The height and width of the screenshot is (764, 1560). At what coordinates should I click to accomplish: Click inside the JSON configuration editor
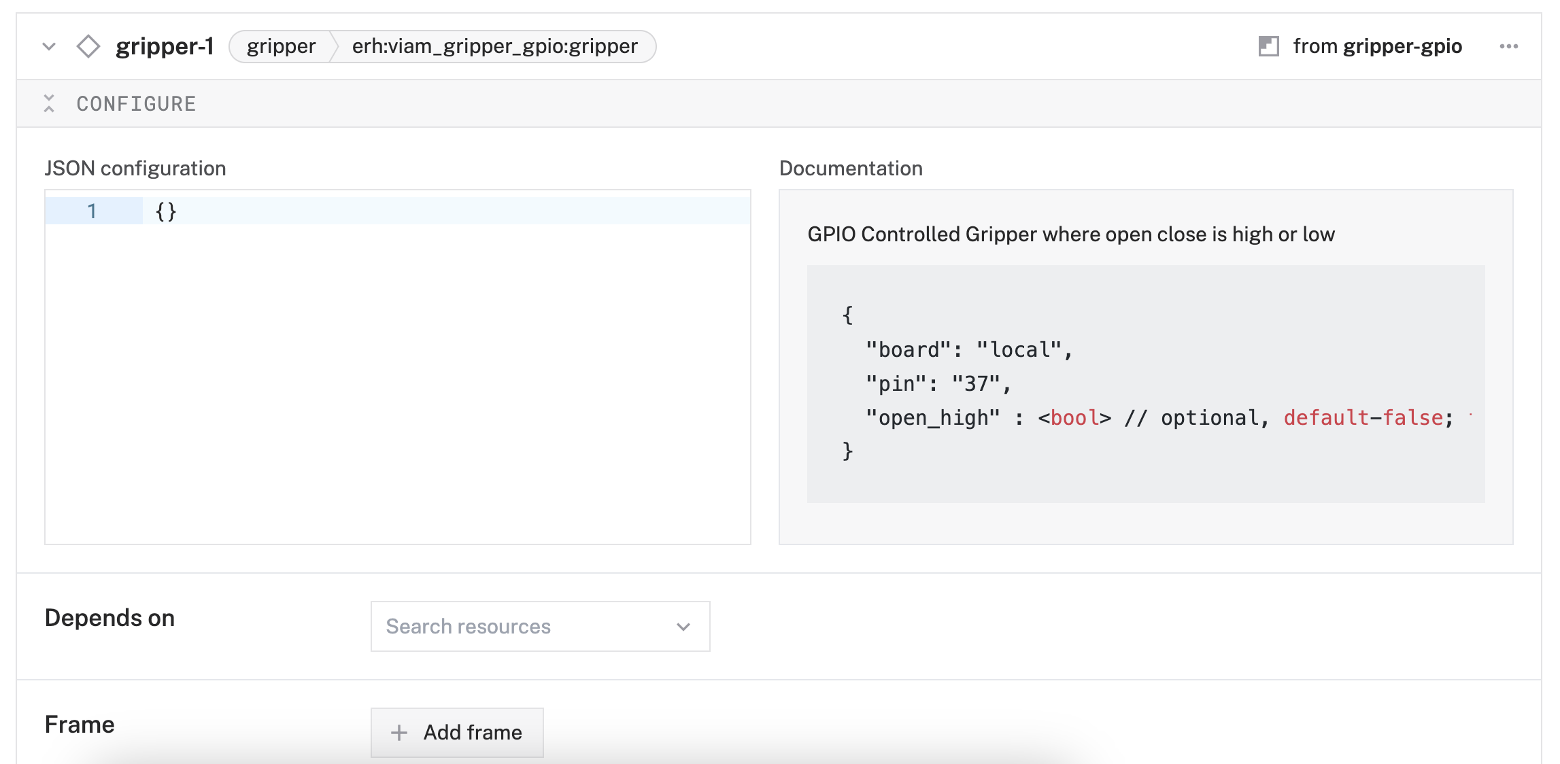pos(398,367)
